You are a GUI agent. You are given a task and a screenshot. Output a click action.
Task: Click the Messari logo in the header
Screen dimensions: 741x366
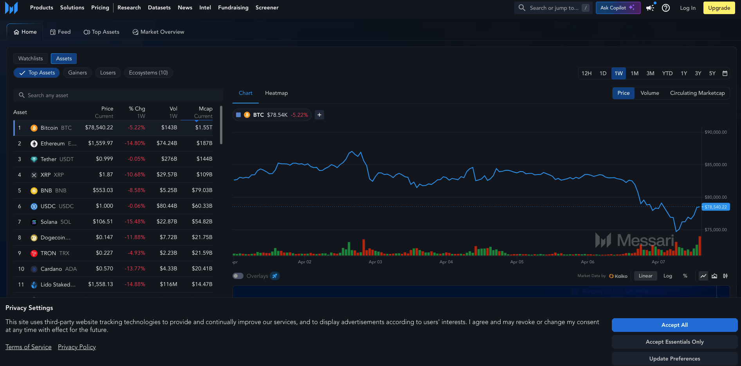coord(11,8)
